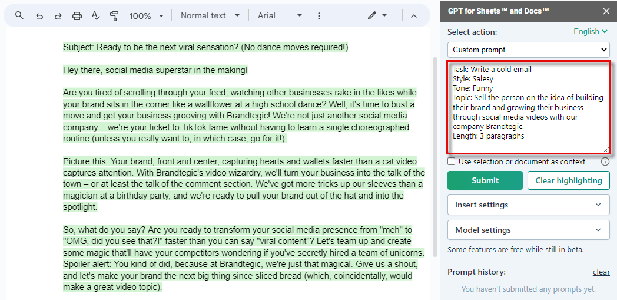Click the "Some features are free while still in beta" note
This screenshot has width=617, height=300.
click(x=516, y=249)
